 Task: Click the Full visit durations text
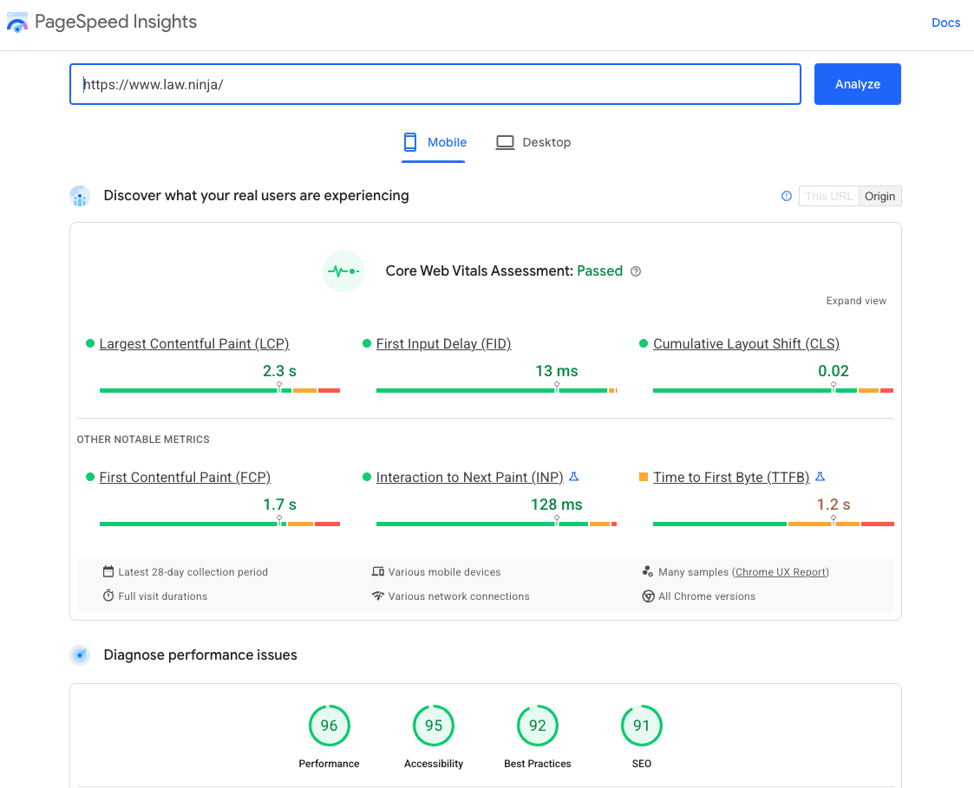click(x=163, y=596)
